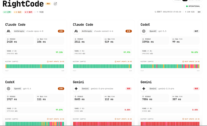This screenshot has height=126, width=207.
Task: Click the OPERATIONAL status badge
Action: [x=193, y=6]
